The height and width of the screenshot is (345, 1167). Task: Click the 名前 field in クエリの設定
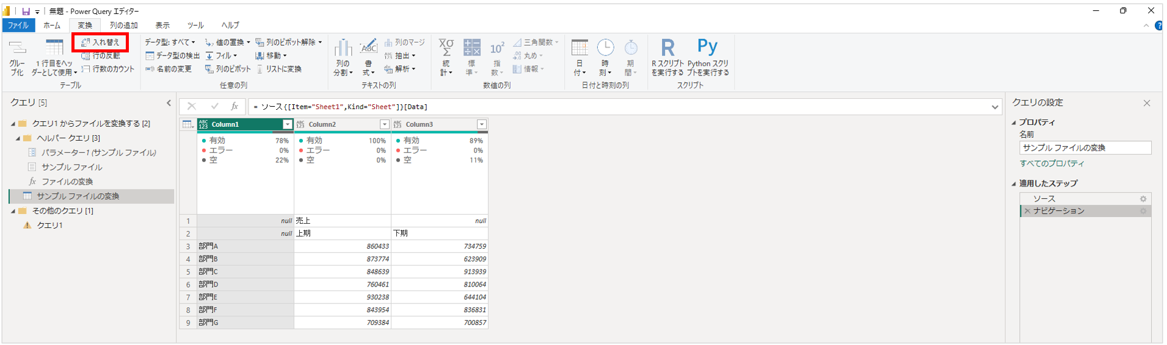point(1085,148)
